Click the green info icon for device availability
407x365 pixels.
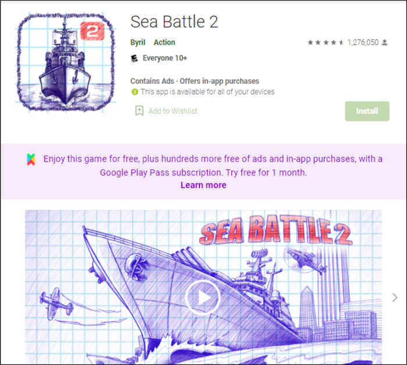pos(135,92)
